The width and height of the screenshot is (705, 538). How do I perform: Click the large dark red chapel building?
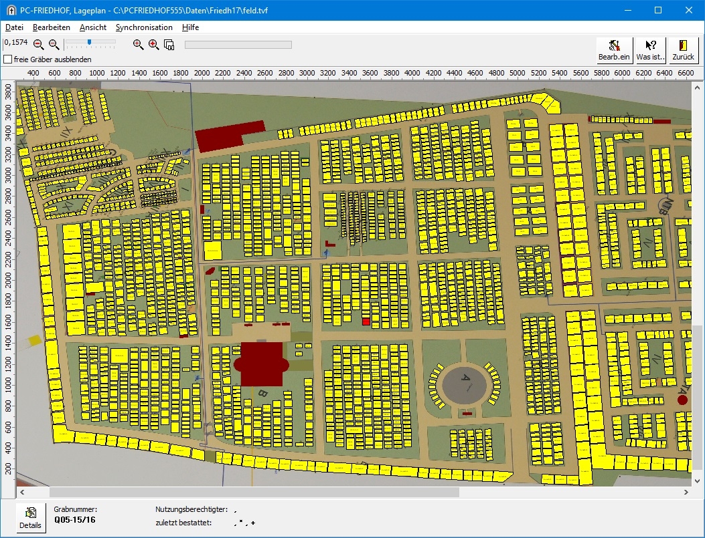click(261, 364)
